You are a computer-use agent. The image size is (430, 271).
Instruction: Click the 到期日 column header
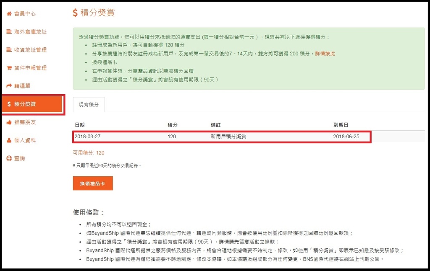tap(341, 125)
